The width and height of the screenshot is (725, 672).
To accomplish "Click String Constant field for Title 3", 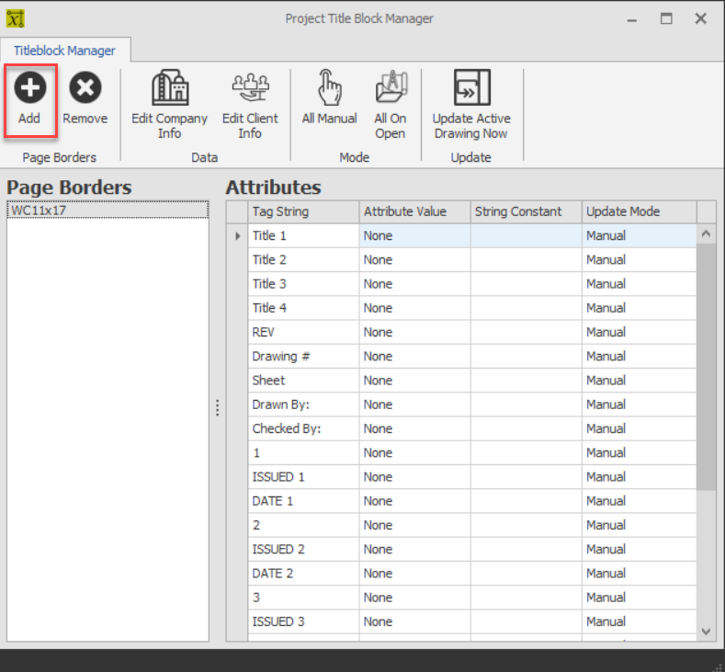I will coord(527,284).
